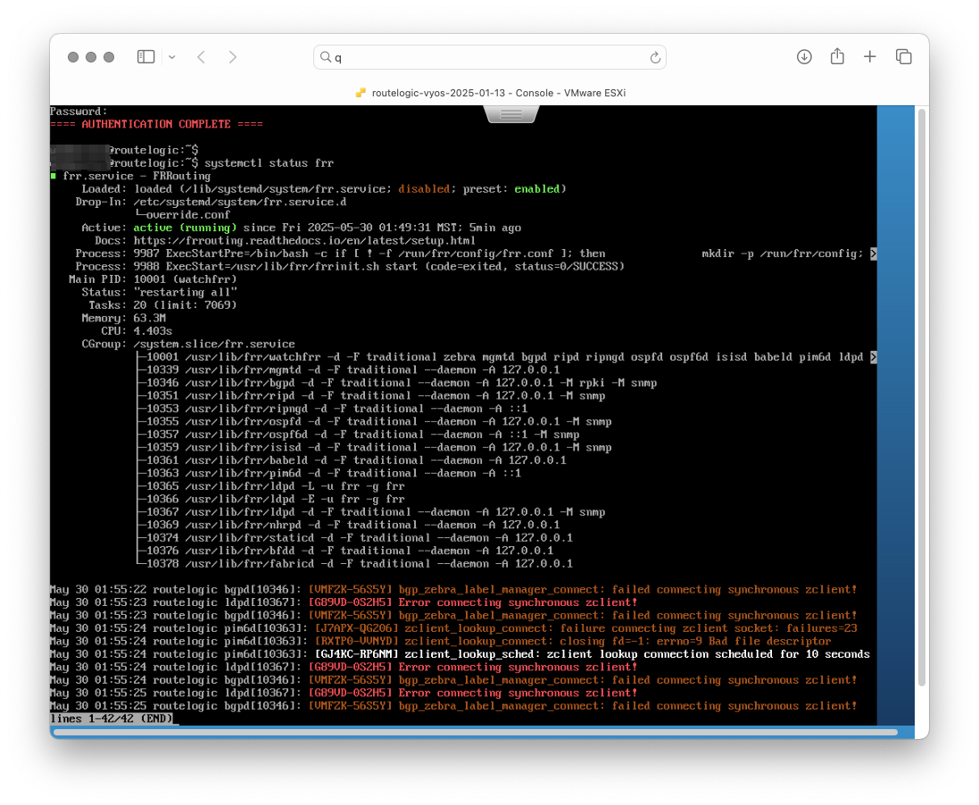Minimize the Safari window

(91, 57)
